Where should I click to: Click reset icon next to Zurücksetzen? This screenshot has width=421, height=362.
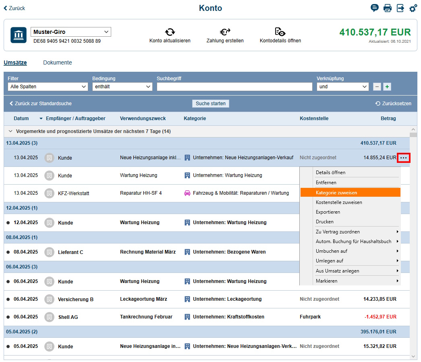[x=378, y=104]
